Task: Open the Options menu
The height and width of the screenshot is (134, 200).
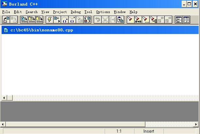Action: tap(103, 12)
